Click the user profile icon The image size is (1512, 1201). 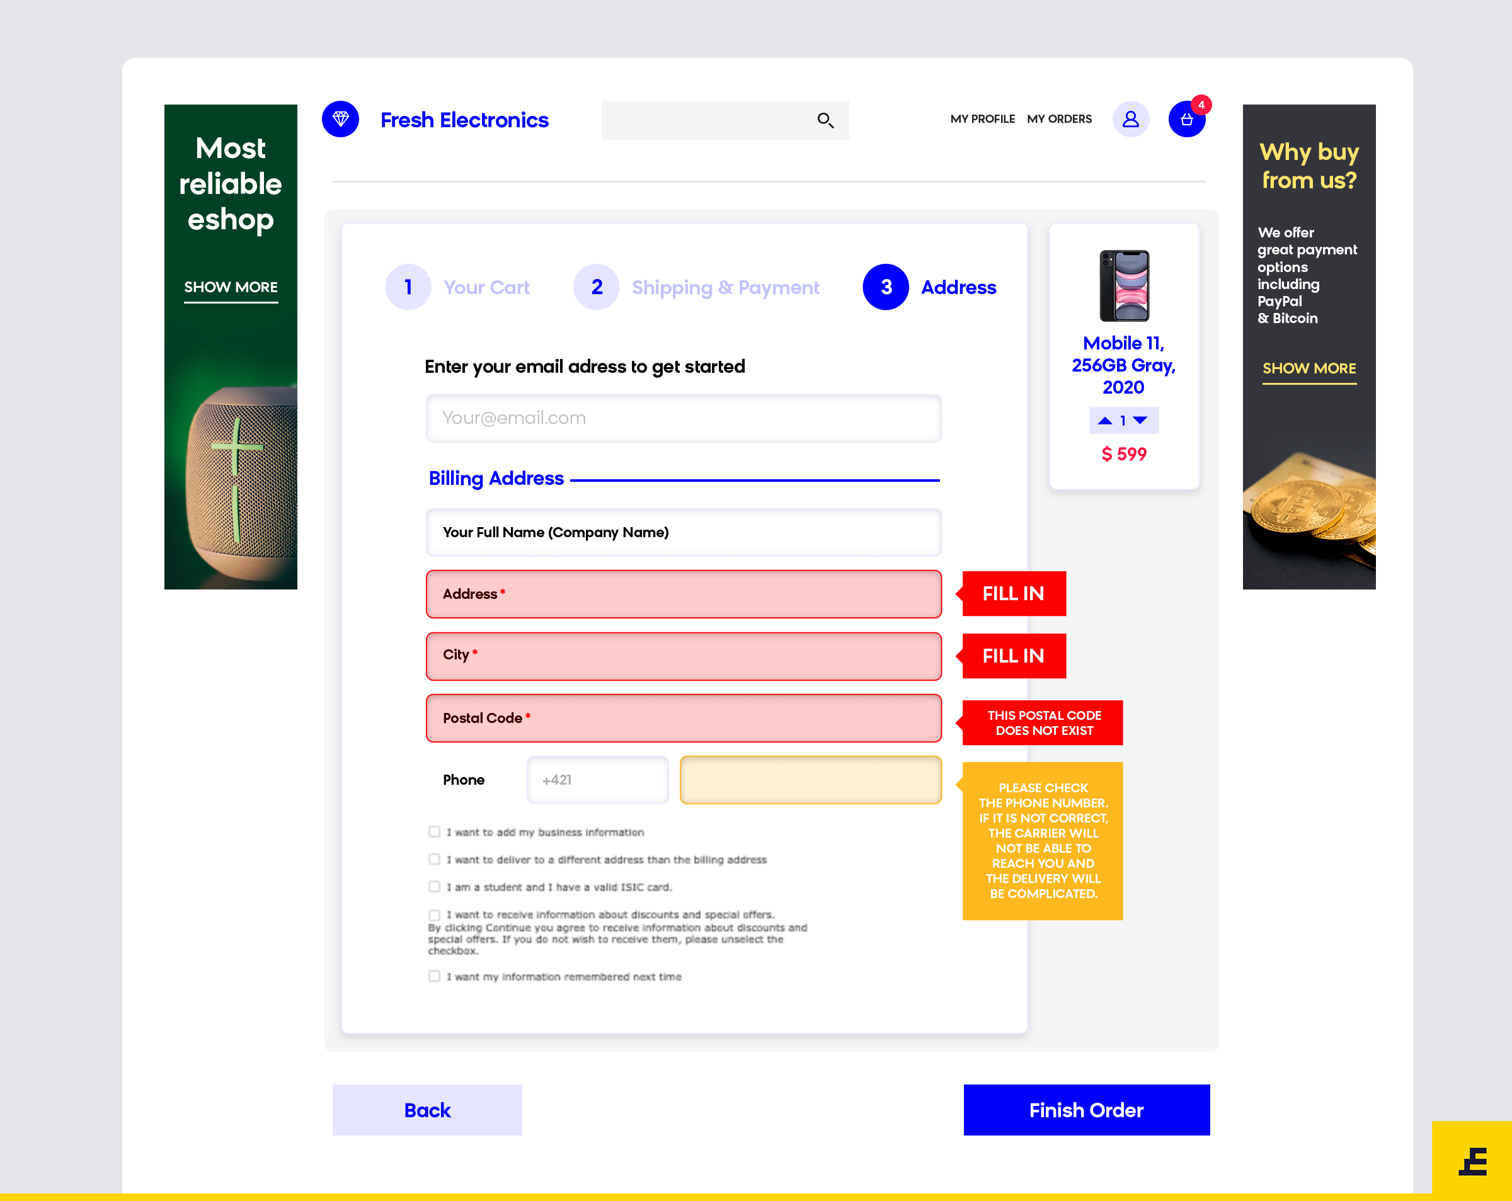coord(1129,119)
